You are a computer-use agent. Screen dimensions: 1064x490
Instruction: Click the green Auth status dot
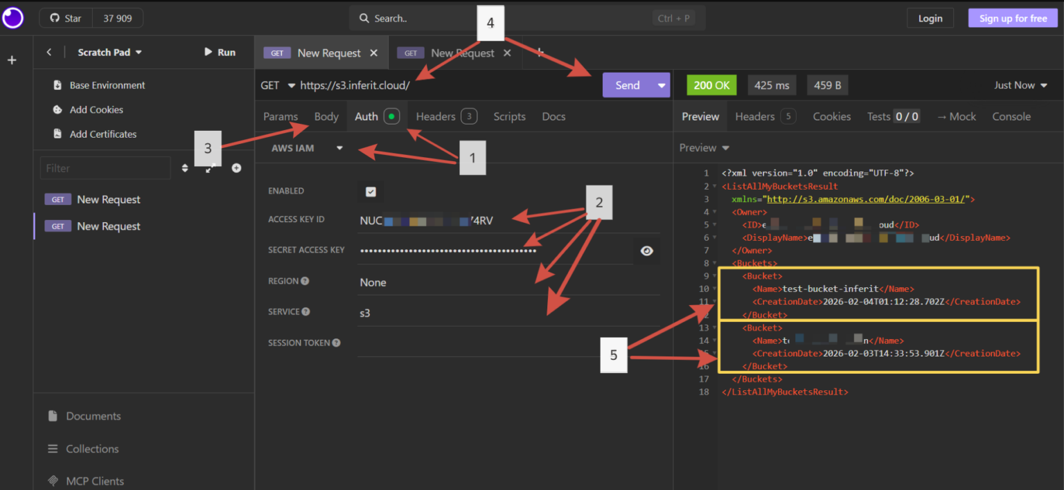(391, 117)
